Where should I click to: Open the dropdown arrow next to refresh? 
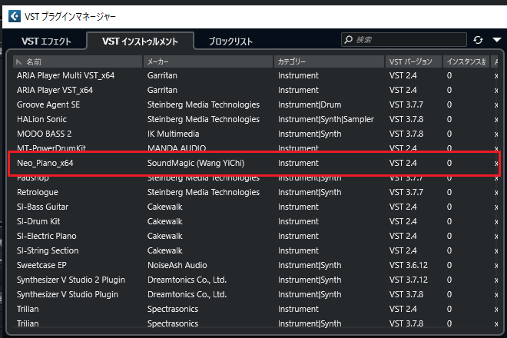(497, 40)
